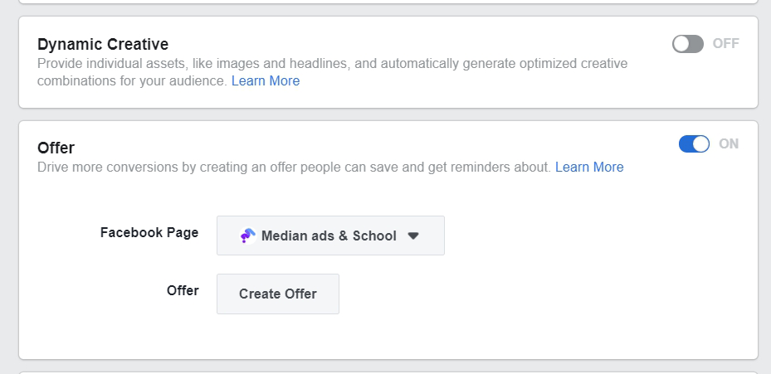
Task: Click the Dynamic Creative description text
Action: (333, 72)
